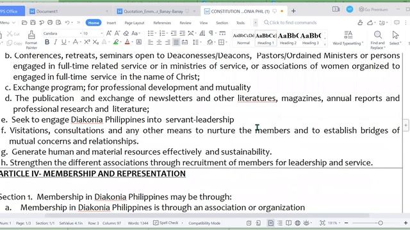Open the Review tab

tap(185, 23)
